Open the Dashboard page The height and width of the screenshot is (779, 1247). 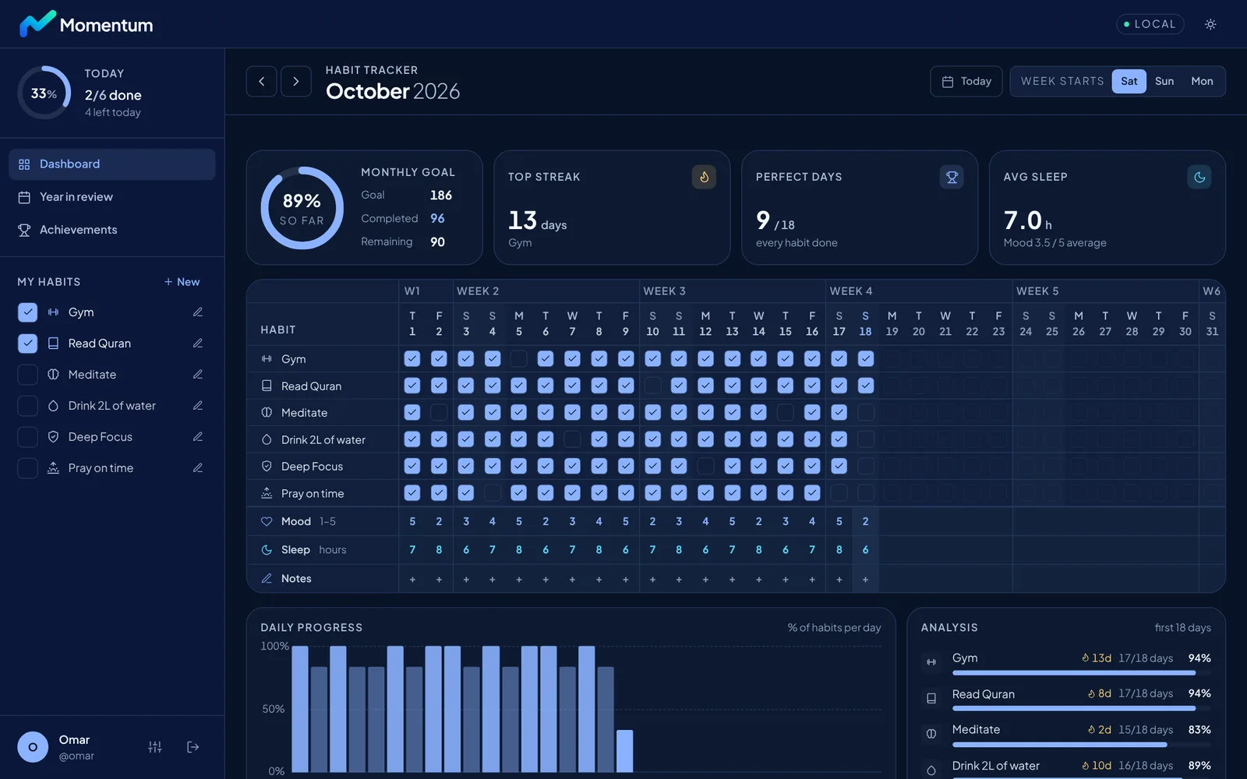112,164
